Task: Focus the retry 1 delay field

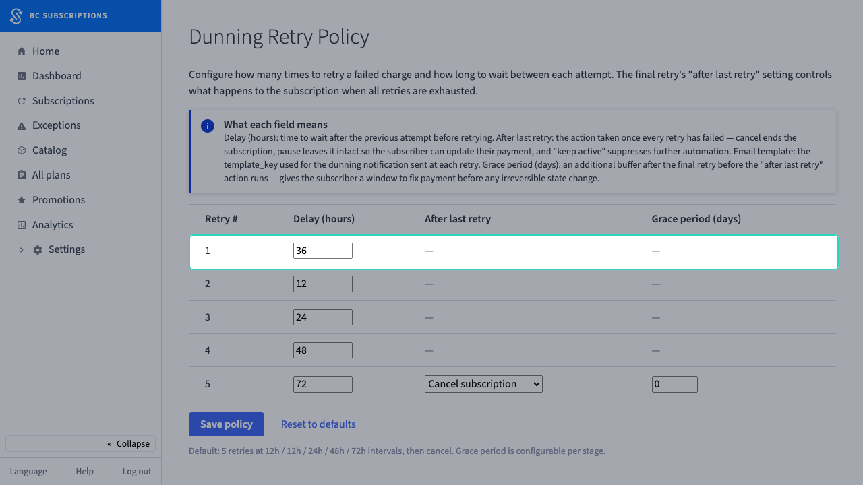Action: (323, 251)
